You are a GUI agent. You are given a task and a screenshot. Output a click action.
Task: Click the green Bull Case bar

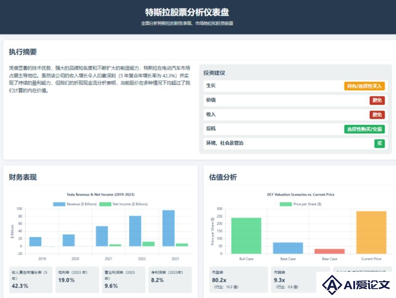tap(246, 236)
